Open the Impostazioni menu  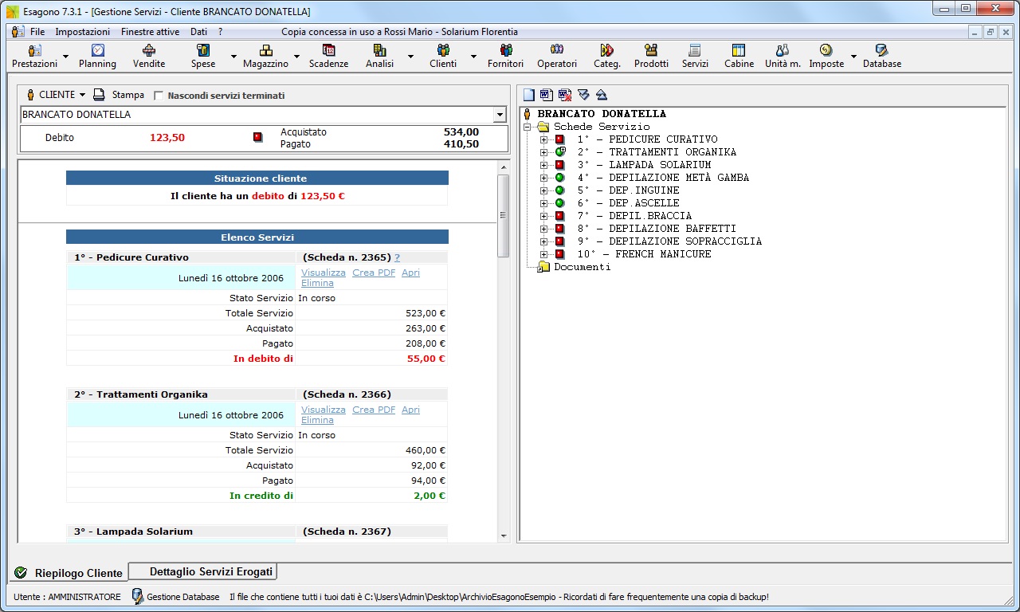[83, 32]
